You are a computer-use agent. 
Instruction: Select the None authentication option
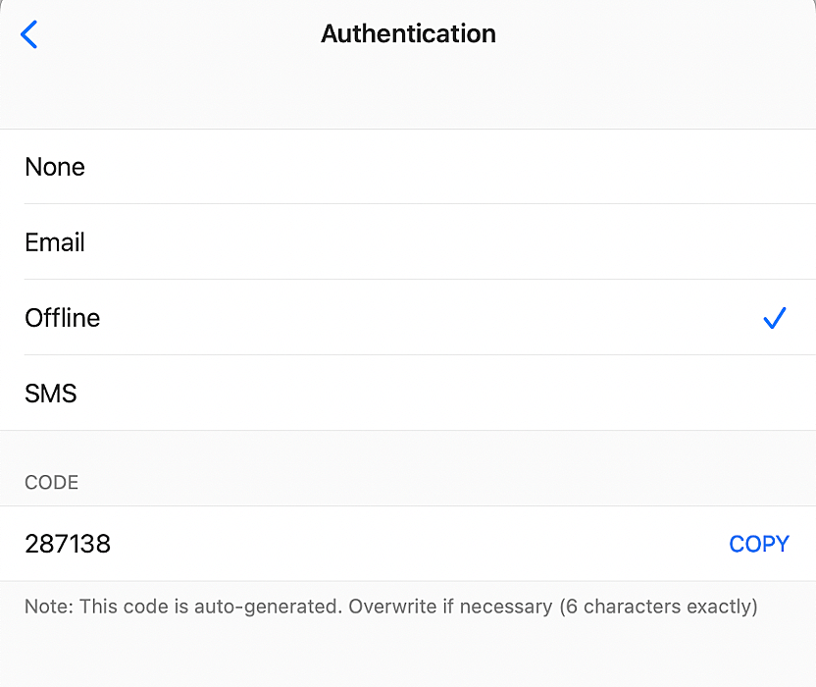(x=407, y=167)
